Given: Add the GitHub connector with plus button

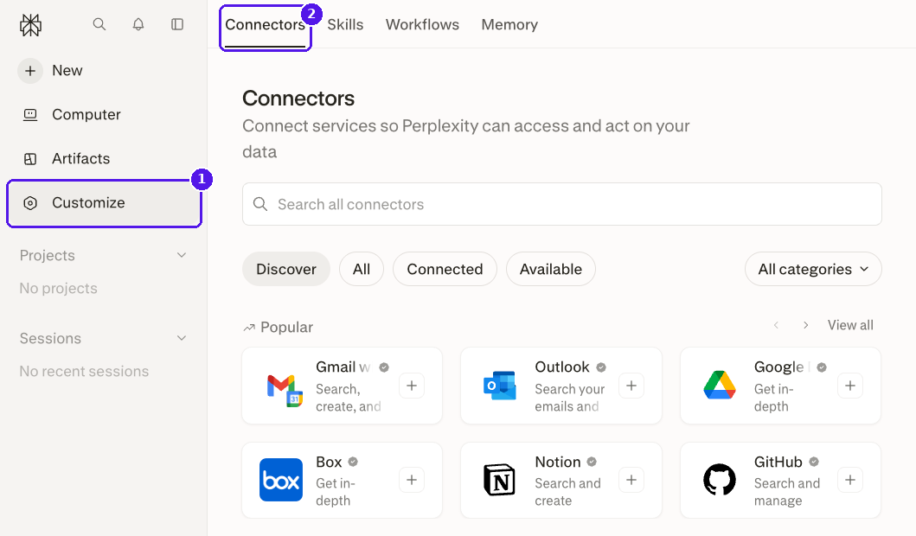Looking at the screenshot, I should point(850,480).
